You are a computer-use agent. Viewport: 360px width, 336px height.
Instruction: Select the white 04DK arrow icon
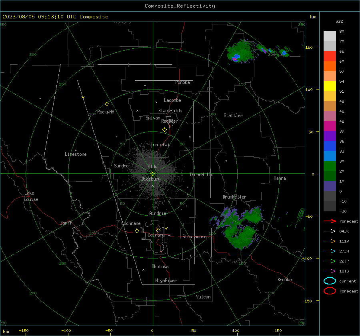coord(330,231)
